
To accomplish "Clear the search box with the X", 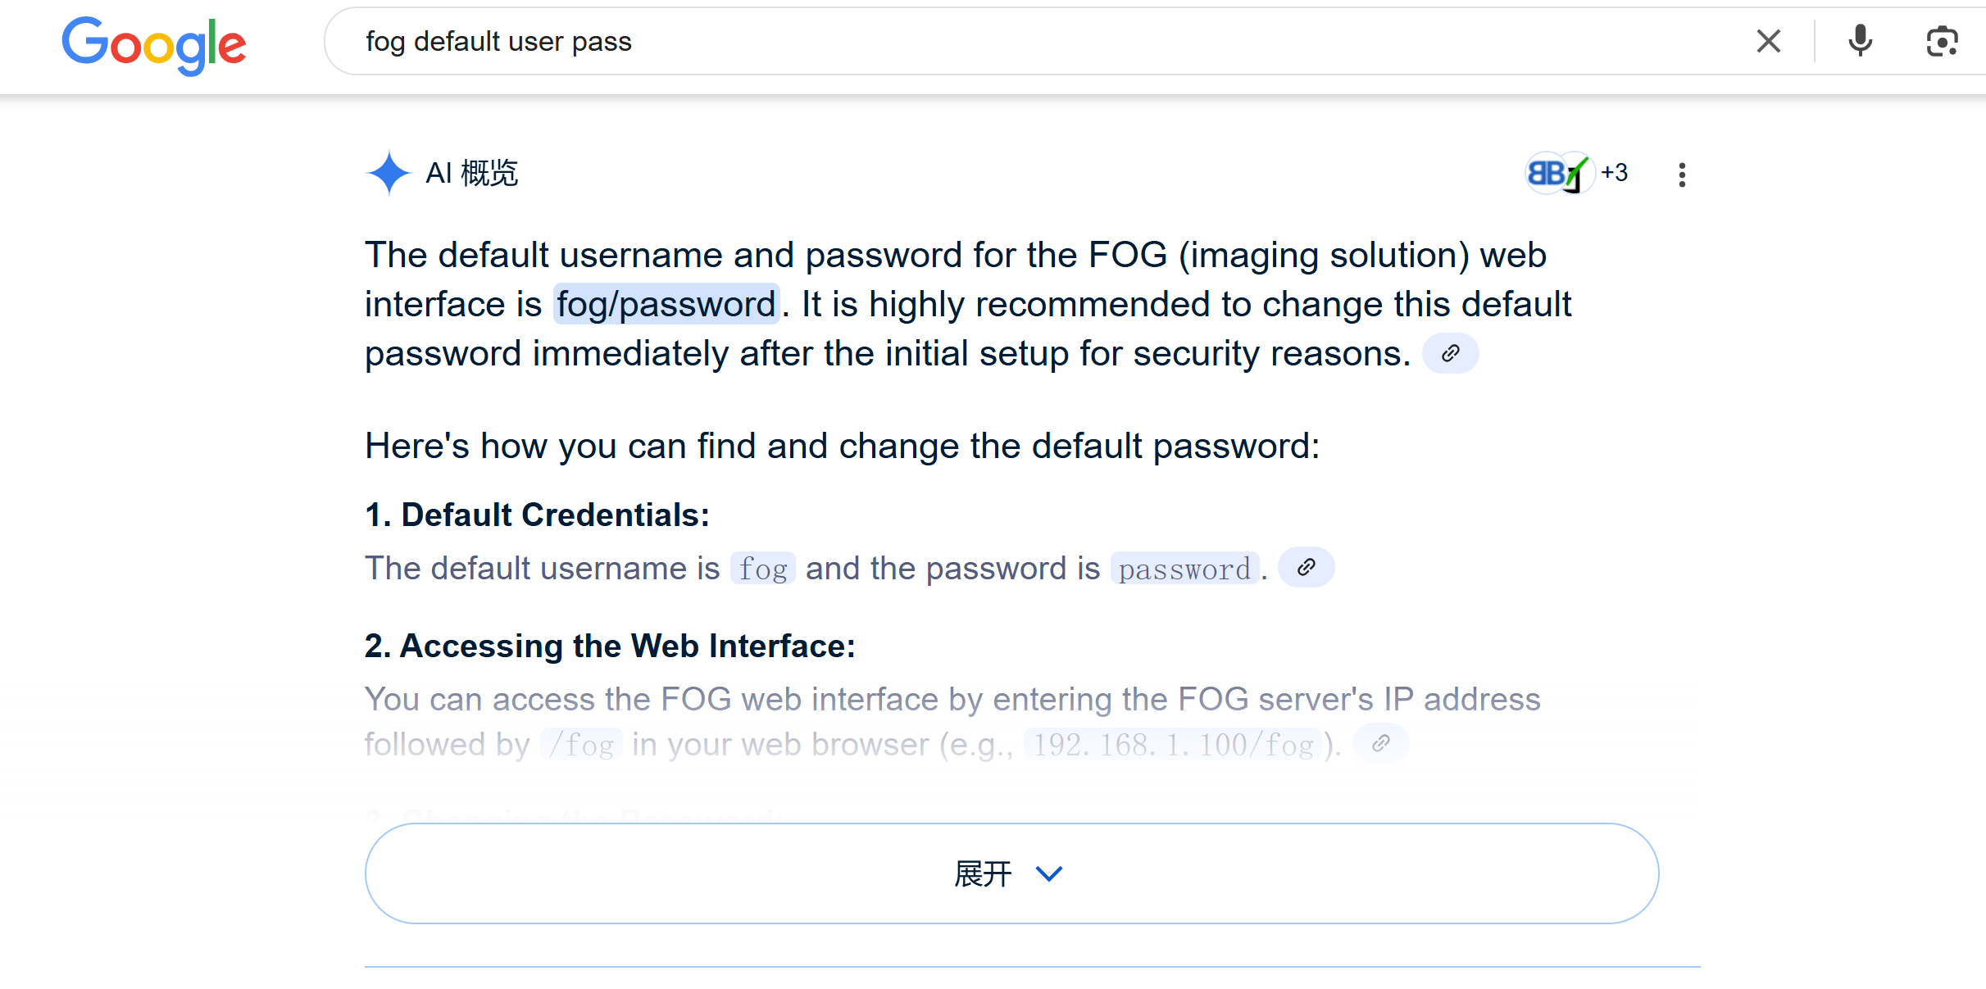I will click(1769, 41).
